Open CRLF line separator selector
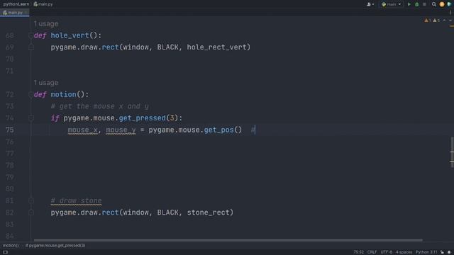The width and height of the screenshot is (454, 255). 372,252
